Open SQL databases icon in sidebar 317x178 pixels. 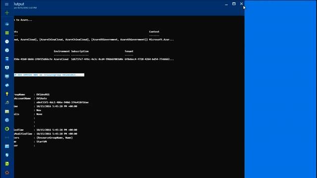[7, 59]
